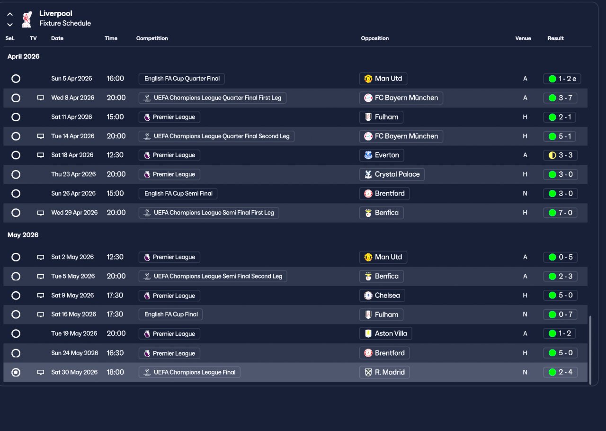This screenshot has height=431, width=606.
Task: Click Champions League logo on Tue 5 May row
Action: tap(147, 277)
